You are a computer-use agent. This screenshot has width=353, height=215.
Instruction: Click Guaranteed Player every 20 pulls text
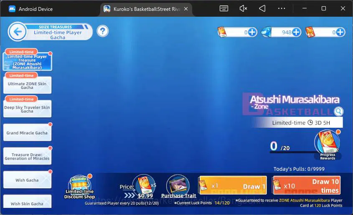coord(122,203)
